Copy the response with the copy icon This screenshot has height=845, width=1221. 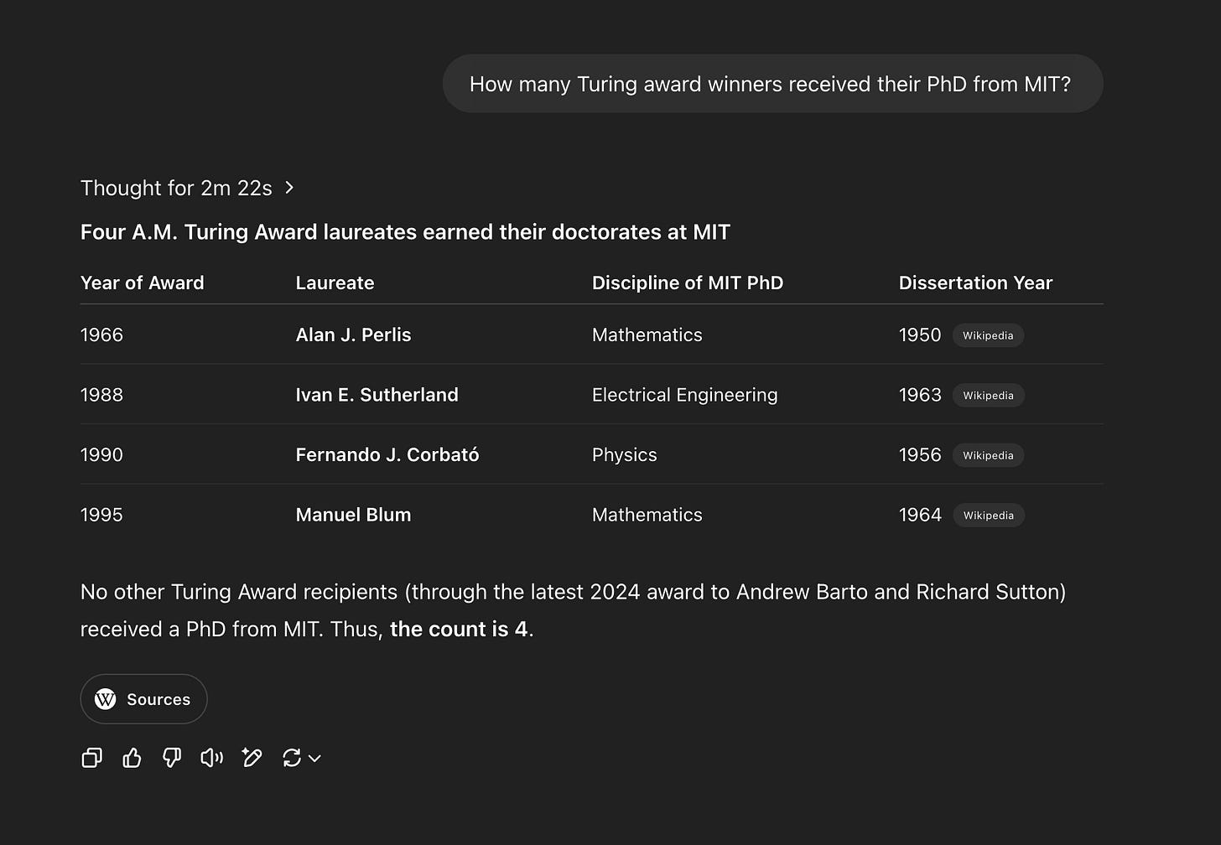(92, 758)
